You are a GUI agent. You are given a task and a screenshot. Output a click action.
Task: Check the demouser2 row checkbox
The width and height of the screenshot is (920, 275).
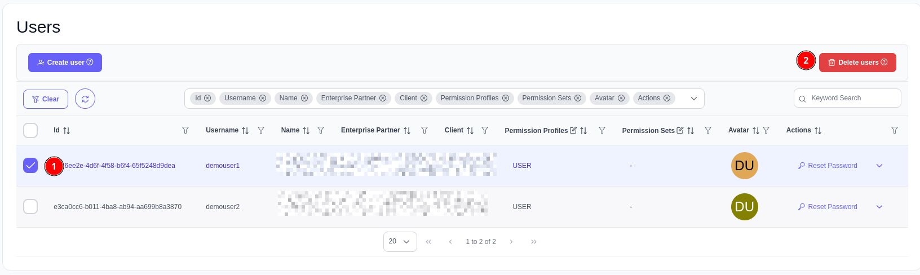(30, 207)
